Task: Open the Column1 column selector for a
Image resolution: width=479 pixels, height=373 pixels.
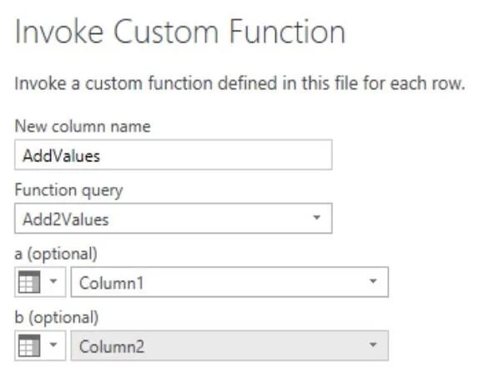Action: click(x=229, y=282)
